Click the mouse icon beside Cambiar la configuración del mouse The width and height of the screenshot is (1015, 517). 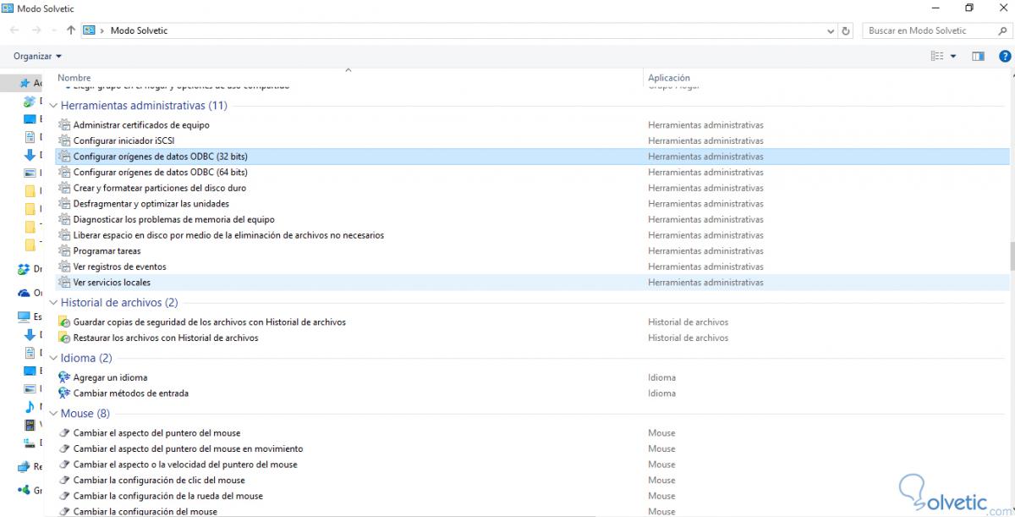pos(64,511)
